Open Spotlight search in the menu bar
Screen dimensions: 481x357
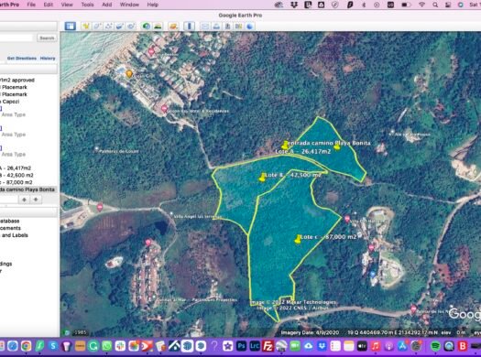point(435,5)
